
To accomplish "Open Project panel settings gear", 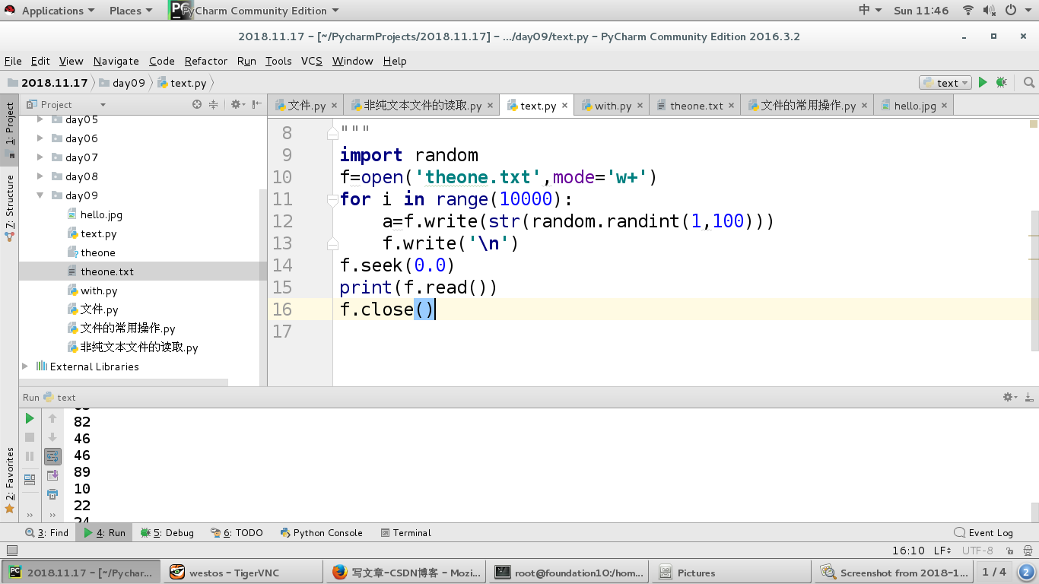I will click(237, 104).
